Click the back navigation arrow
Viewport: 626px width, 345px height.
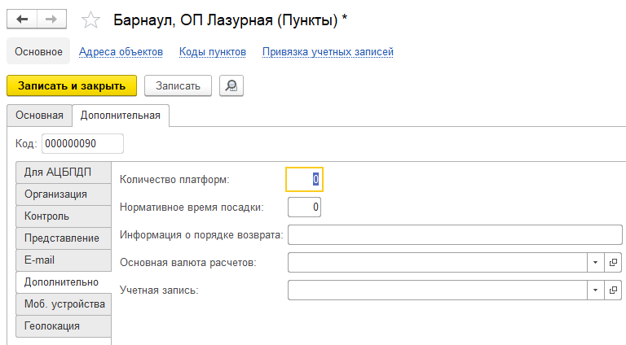click(22, 20)
